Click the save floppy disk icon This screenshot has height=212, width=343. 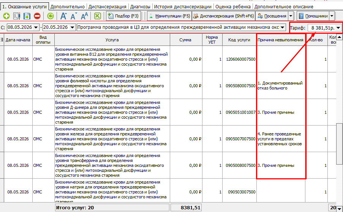coord(27,16)
